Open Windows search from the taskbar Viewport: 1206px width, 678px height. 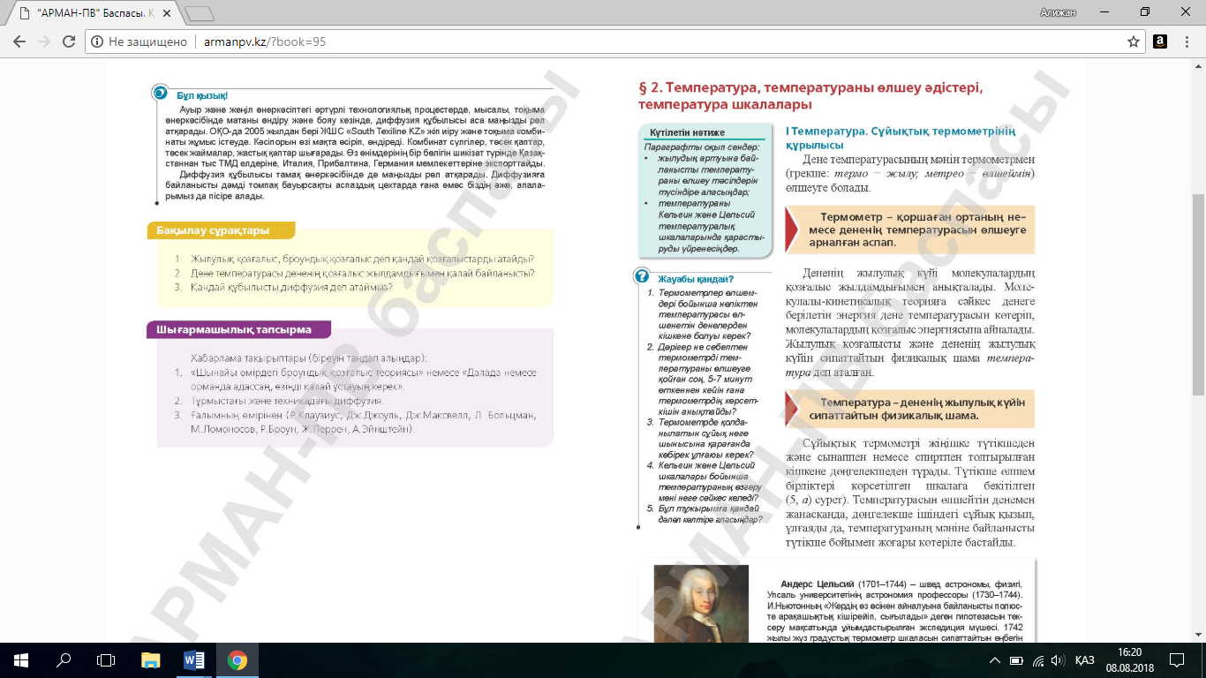click(64, 659)
